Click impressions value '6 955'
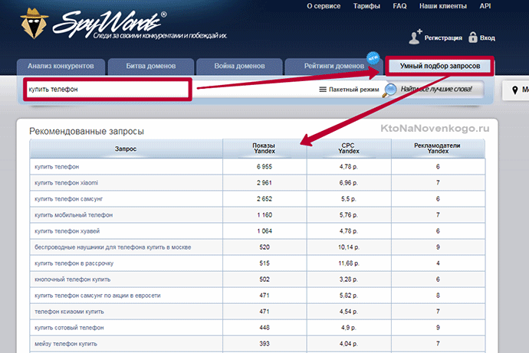Image resolution: width=529 pixels, height=353 pixels. tap(264, 167)
